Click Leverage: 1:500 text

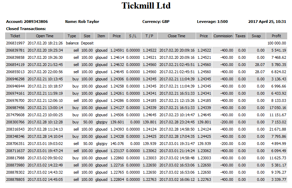point(212,22)
